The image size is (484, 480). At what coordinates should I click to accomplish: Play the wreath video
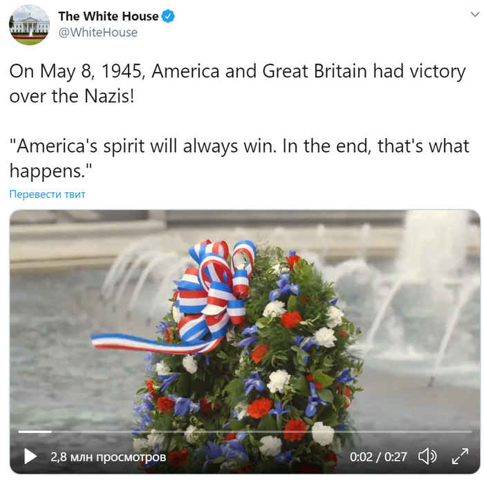pos(30,456)
